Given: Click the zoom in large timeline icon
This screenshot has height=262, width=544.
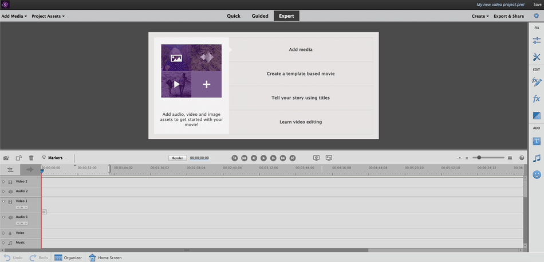Looking at the screenshot, I should click(x=510, y=158).
